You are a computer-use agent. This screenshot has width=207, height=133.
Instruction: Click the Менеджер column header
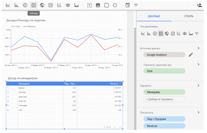coord(24,84)
